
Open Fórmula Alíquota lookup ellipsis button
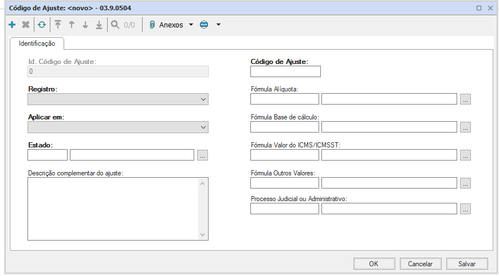[465, 99]
